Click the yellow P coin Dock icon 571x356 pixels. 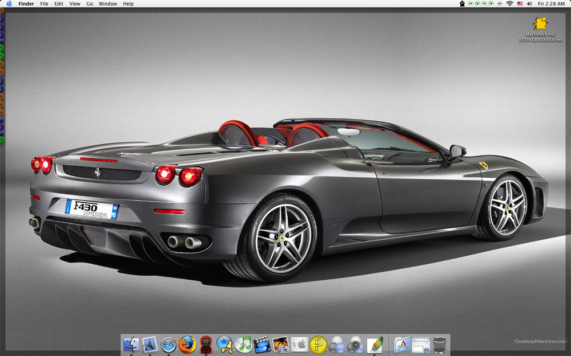[318, 345]
